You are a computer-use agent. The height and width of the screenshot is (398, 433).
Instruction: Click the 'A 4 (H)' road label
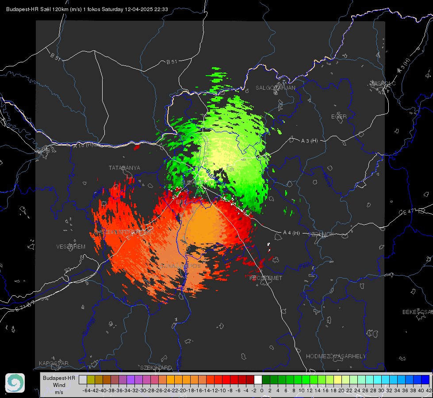click(291, 233)
